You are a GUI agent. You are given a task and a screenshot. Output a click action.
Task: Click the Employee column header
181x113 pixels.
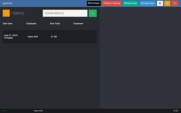pyautogui.click(x=31, y=24)
